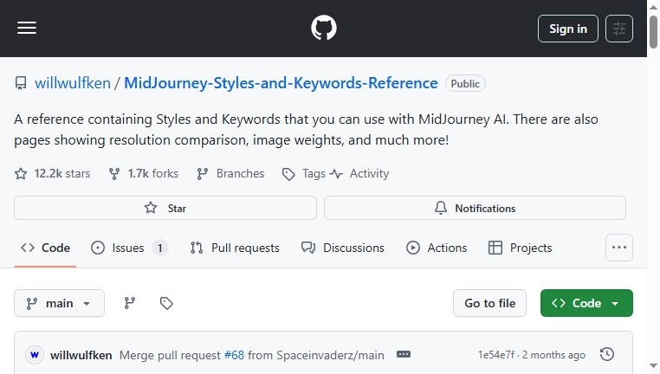This screenshot has width=660, height=374.
Task: Switch to the Issues tab
Action: tap(130, 248)
